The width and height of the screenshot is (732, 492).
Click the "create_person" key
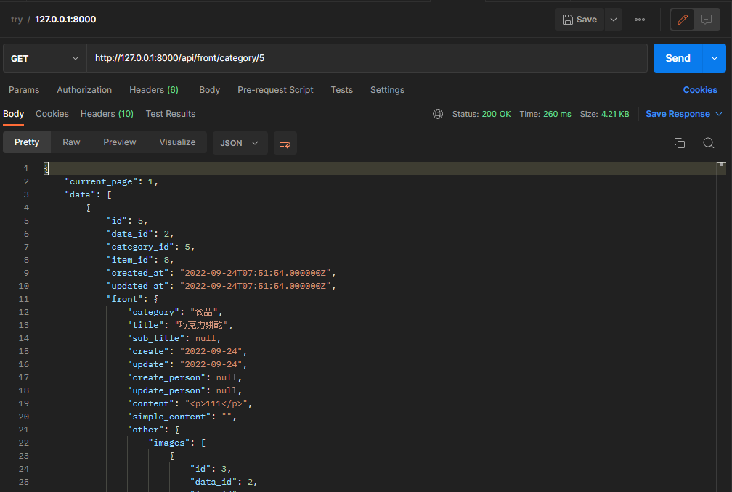166,377
